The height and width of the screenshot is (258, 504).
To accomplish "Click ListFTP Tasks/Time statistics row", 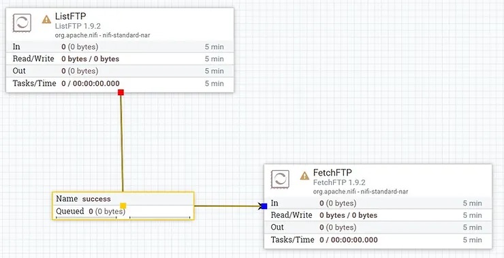I will 120,84.
